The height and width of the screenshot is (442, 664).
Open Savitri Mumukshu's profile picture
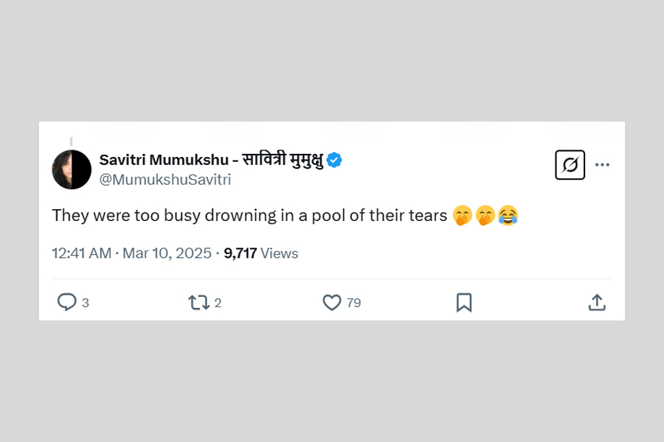pyautogui.click(x=72, y=169)
